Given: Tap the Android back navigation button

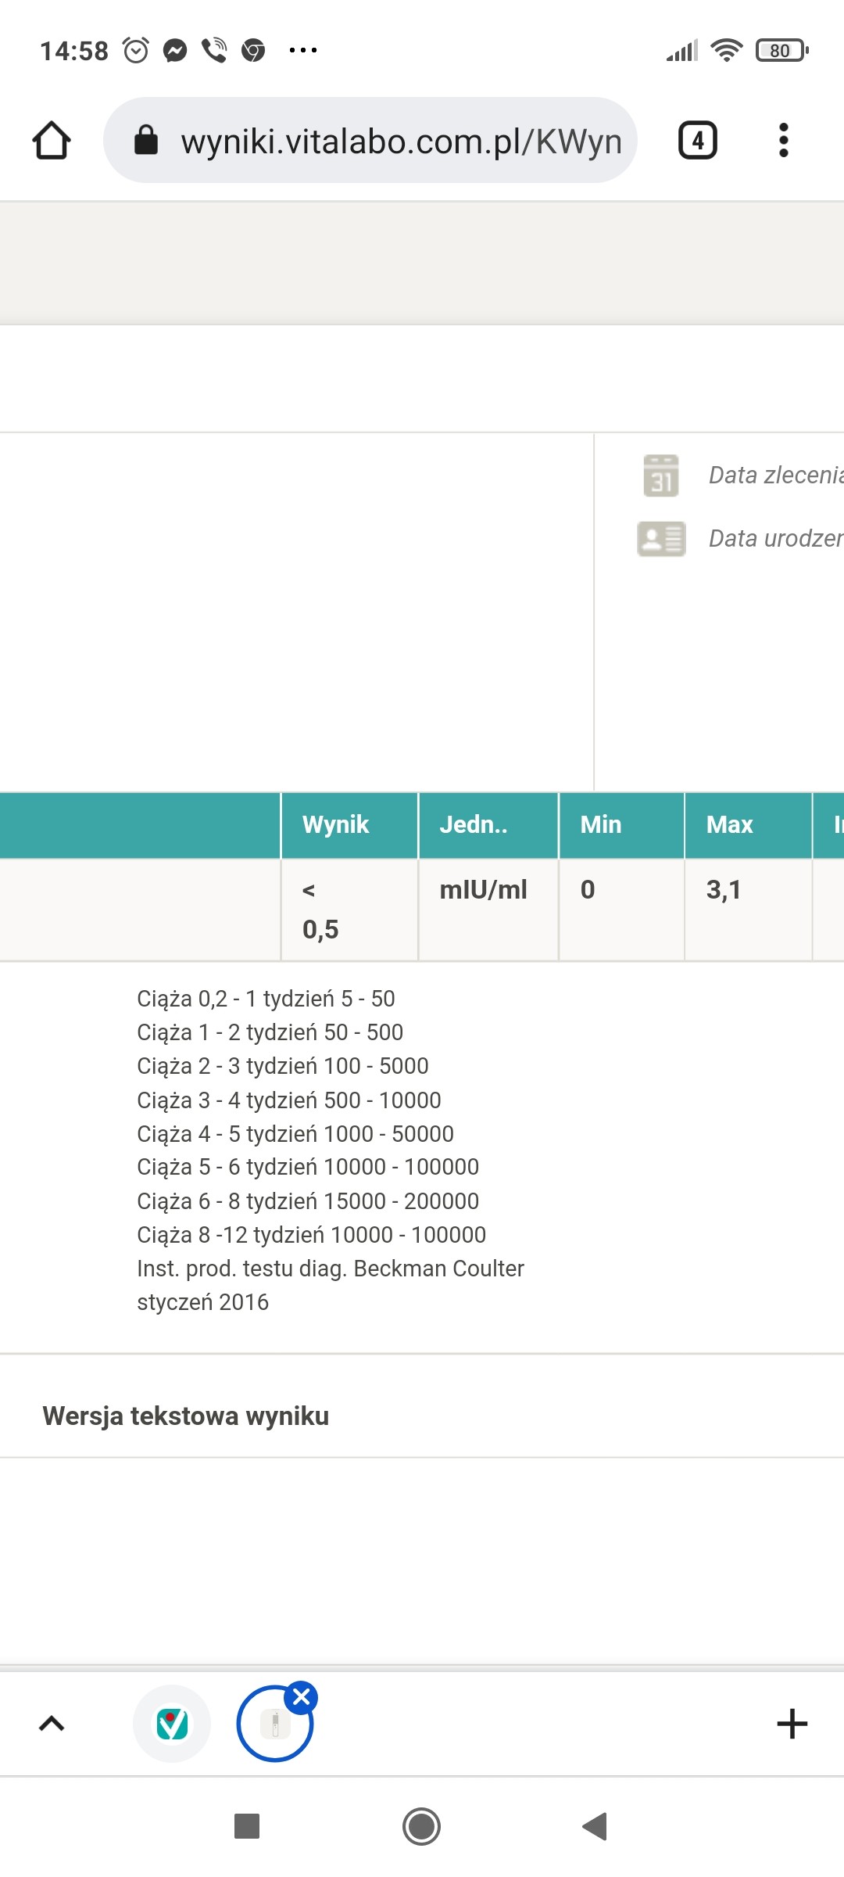Looking at the screenshot, I should point(595,1827).
